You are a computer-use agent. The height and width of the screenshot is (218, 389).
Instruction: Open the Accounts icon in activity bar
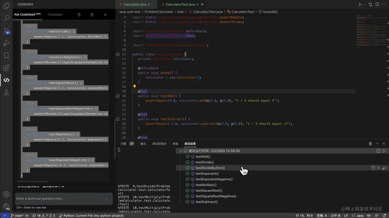coord(6,194)
